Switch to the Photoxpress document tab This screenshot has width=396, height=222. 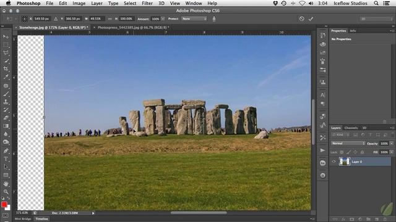(134, 27)
